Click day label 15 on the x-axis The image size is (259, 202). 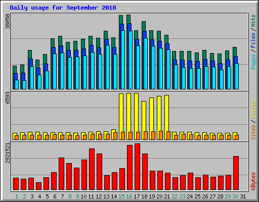tap(121, 196)
